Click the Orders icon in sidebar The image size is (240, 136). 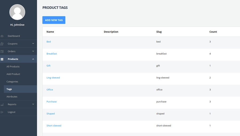coord(2,51)
